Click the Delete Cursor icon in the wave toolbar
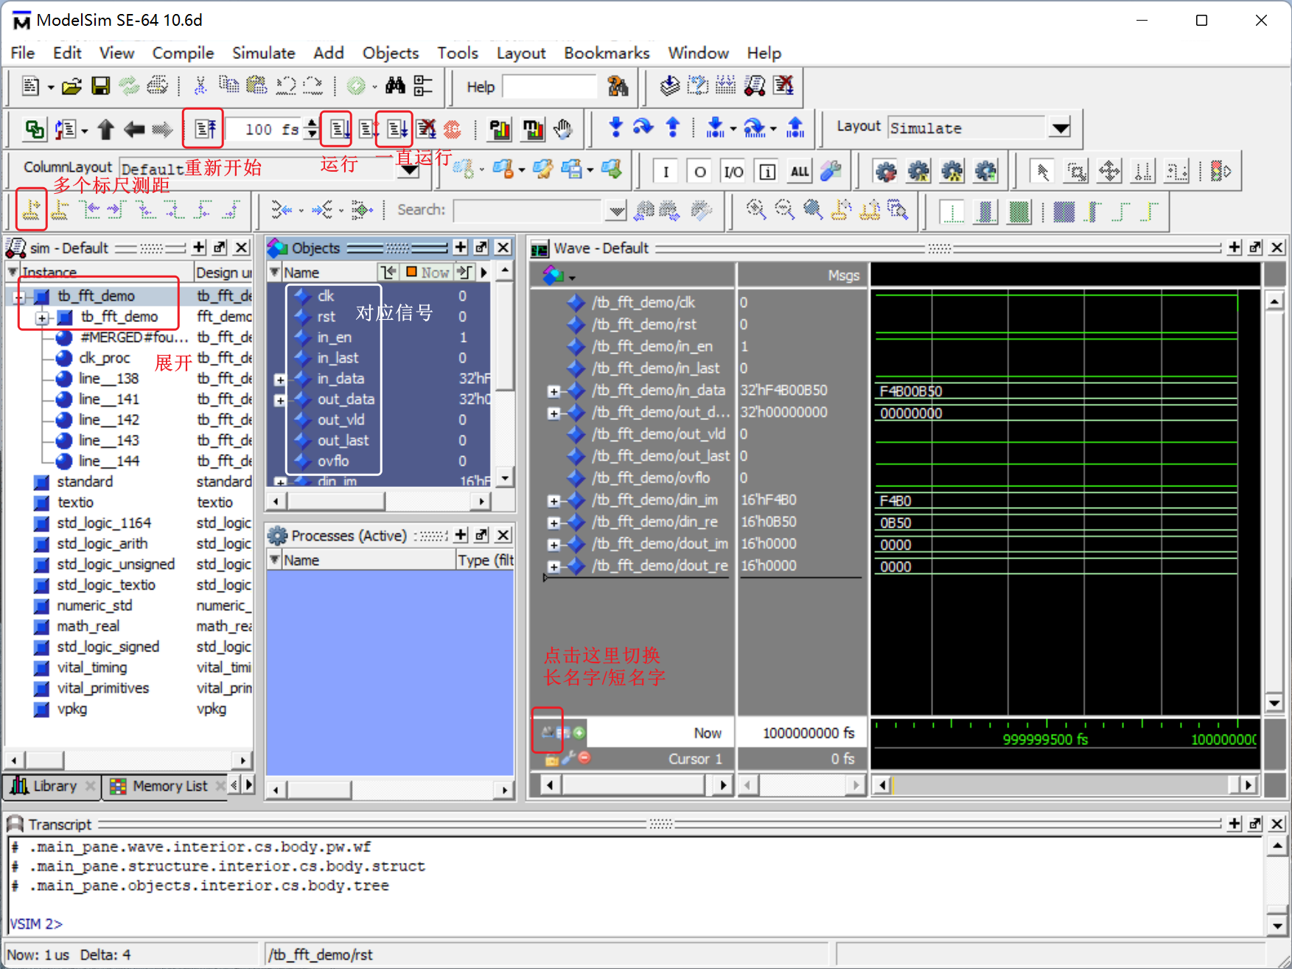1292x969 pixels. [x=60, y=210]
